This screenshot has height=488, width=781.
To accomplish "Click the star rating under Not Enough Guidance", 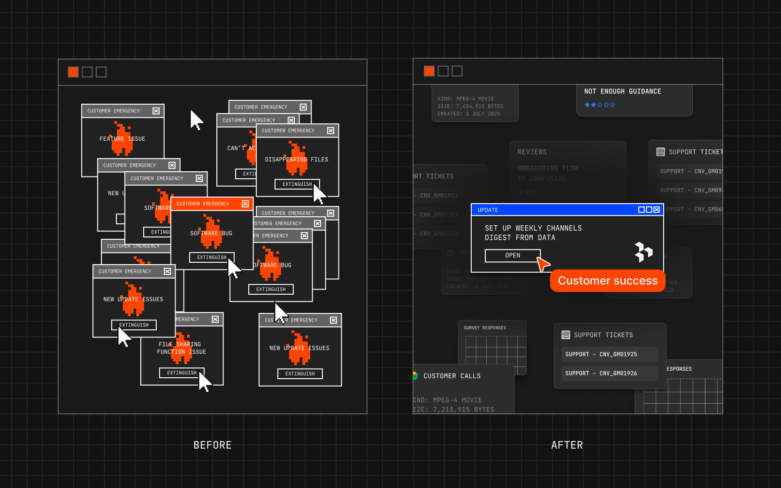I will (599, 105).
